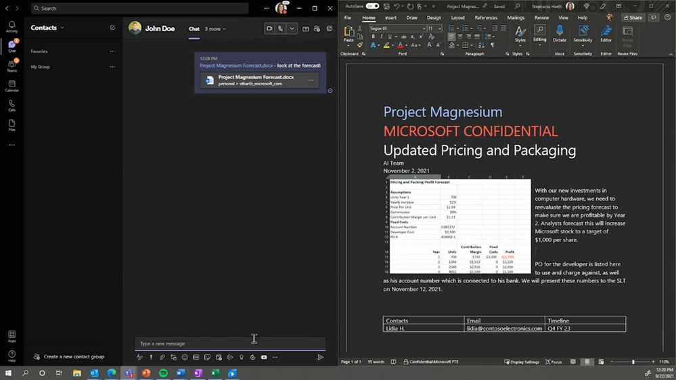Open more options for My Group
The image size is (676, 380).
[x=112, y=67]
